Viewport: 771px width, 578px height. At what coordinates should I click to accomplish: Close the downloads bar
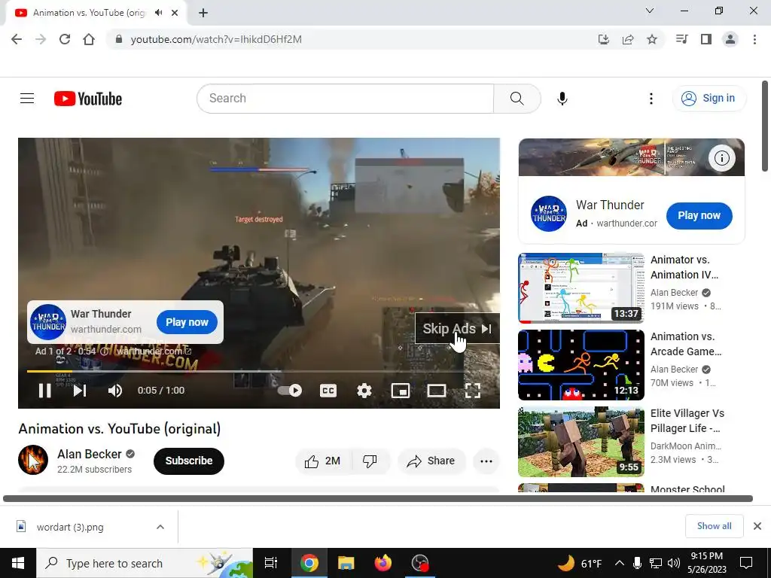(x=757, y=526)
